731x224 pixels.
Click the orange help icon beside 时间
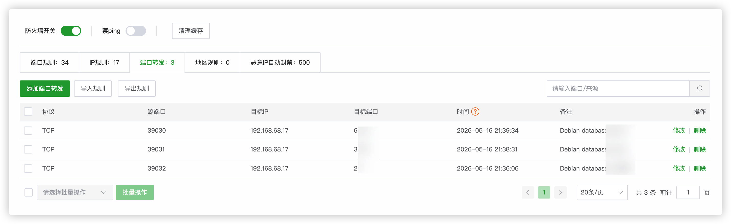click(475, 112)
